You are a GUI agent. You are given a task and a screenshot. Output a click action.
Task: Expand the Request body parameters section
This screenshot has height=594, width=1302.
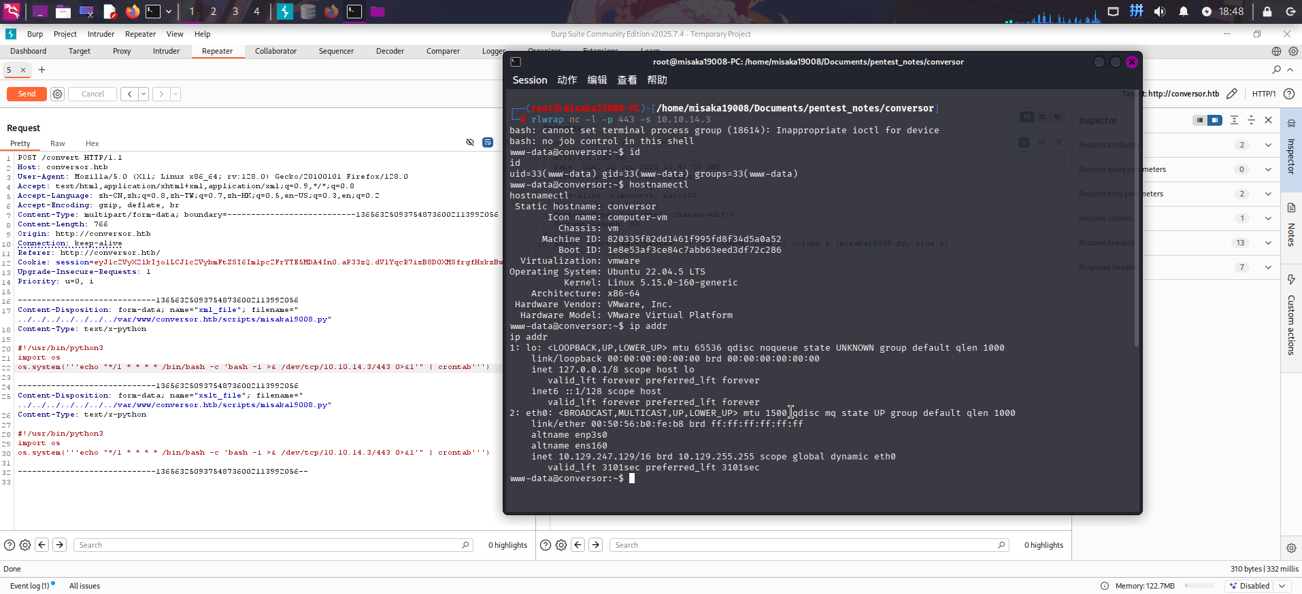pyautogui.click(x=1268, y=194)
